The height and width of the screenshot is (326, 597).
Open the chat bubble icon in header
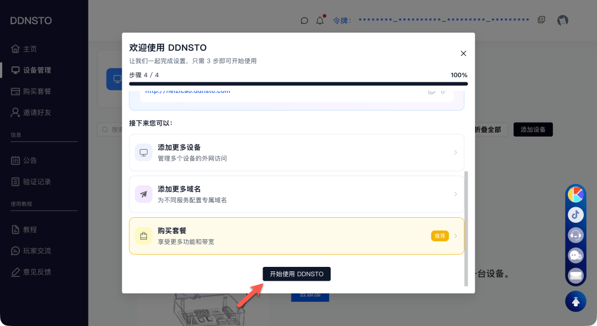tap(304, 20)
